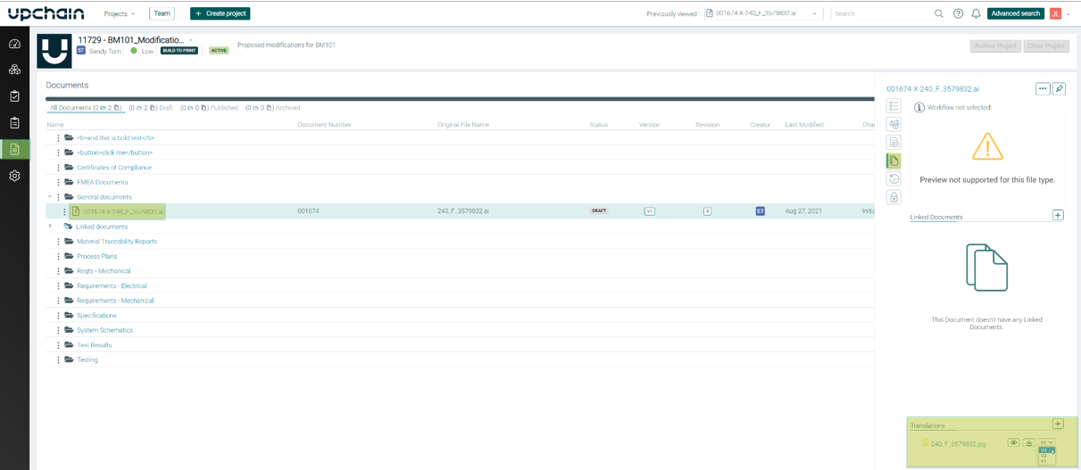Open the System Schematics folder
The image size is (1081, 470).
coord(104,330)
